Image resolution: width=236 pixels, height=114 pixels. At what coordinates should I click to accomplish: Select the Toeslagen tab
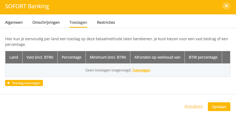tap(78, 22)
